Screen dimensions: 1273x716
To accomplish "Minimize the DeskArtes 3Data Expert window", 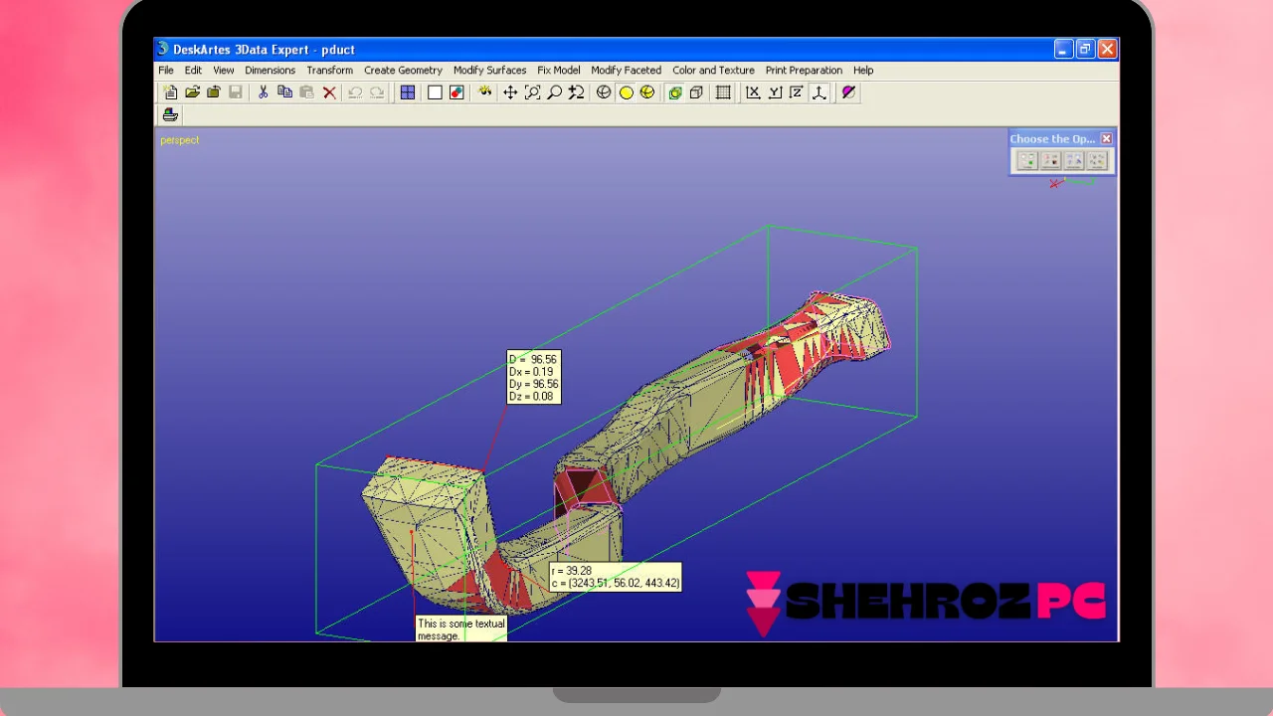I will pos(1063,49).
